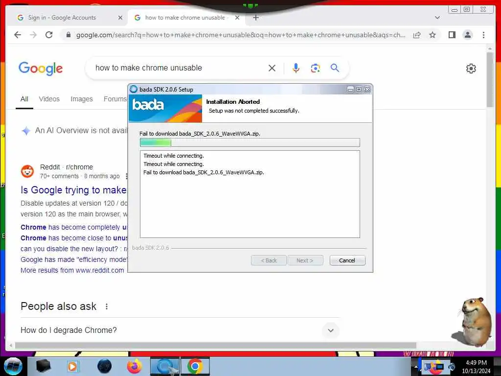Screen dimensions: 501x376
Task: Submit search with magnifying glass icon
Action: tap(335, 68)
